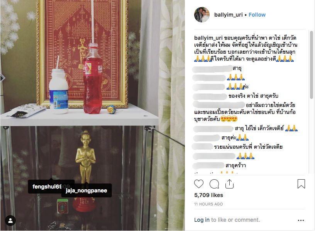Click the share arrow icon
This screenshot has width=315, height=231.
point(229,184)
